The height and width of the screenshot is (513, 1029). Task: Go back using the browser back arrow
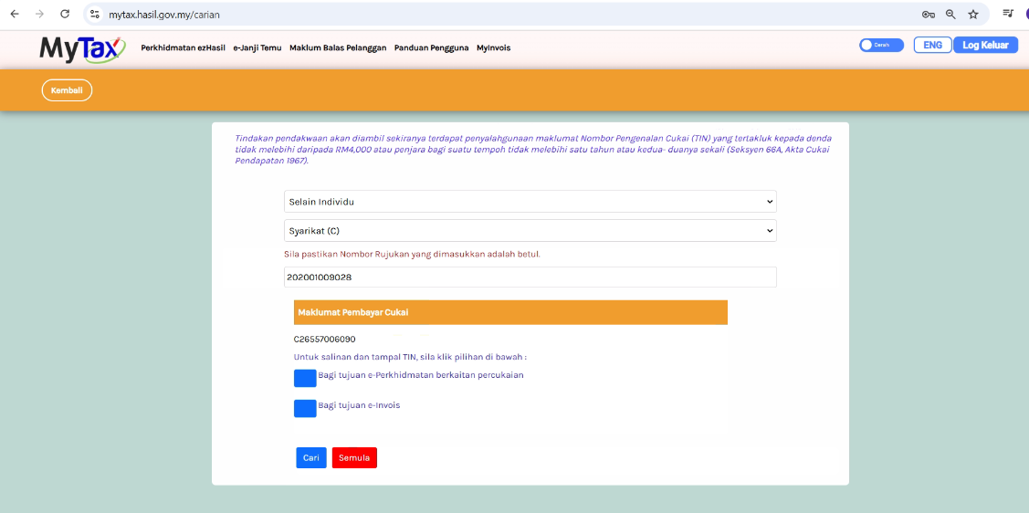click(15, 15)
